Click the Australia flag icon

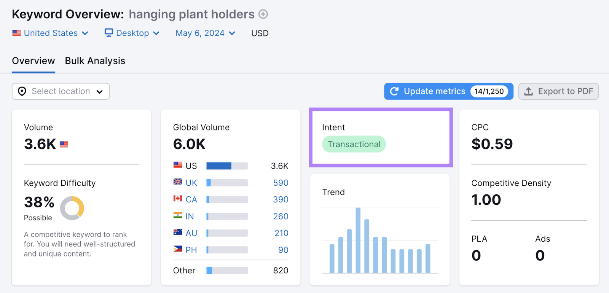coord(177,233)
